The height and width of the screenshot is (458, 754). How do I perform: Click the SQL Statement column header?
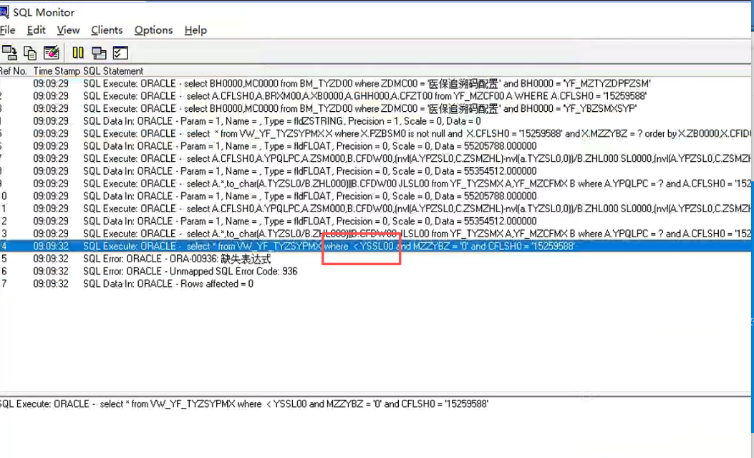[113, 71]
